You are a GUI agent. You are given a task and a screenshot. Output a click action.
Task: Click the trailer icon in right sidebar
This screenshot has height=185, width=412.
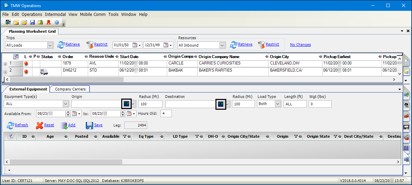[407, 127]
